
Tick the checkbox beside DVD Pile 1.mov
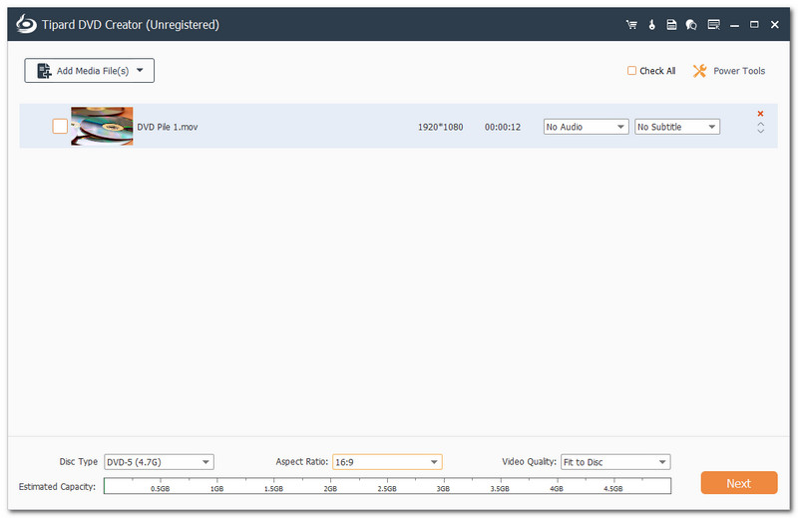[x=60, y=127]
